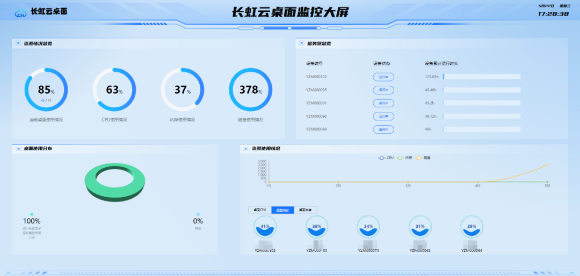Click the 服务器总览 panel header icon
Image resolution: width=580 pixels, height=276 pixels.
coord(302,43)
